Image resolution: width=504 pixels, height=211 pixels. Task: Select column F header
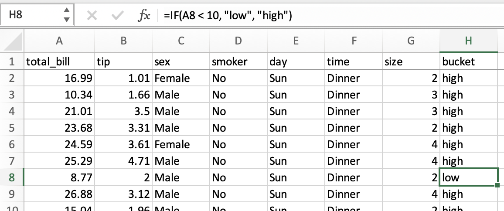(354, 41)
